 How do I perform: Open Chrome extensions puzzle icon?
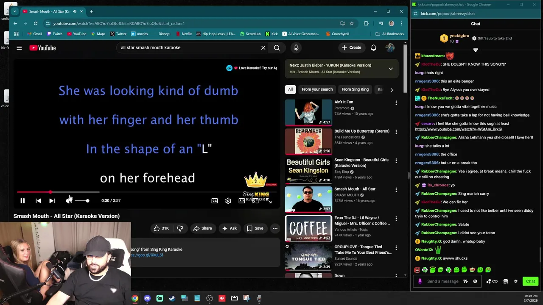coord(366,23)
